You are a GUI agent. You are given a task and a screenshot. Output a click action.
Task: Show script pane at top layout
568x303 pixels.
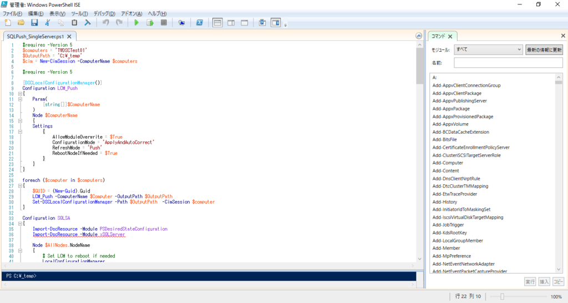(x=217, y=23)
